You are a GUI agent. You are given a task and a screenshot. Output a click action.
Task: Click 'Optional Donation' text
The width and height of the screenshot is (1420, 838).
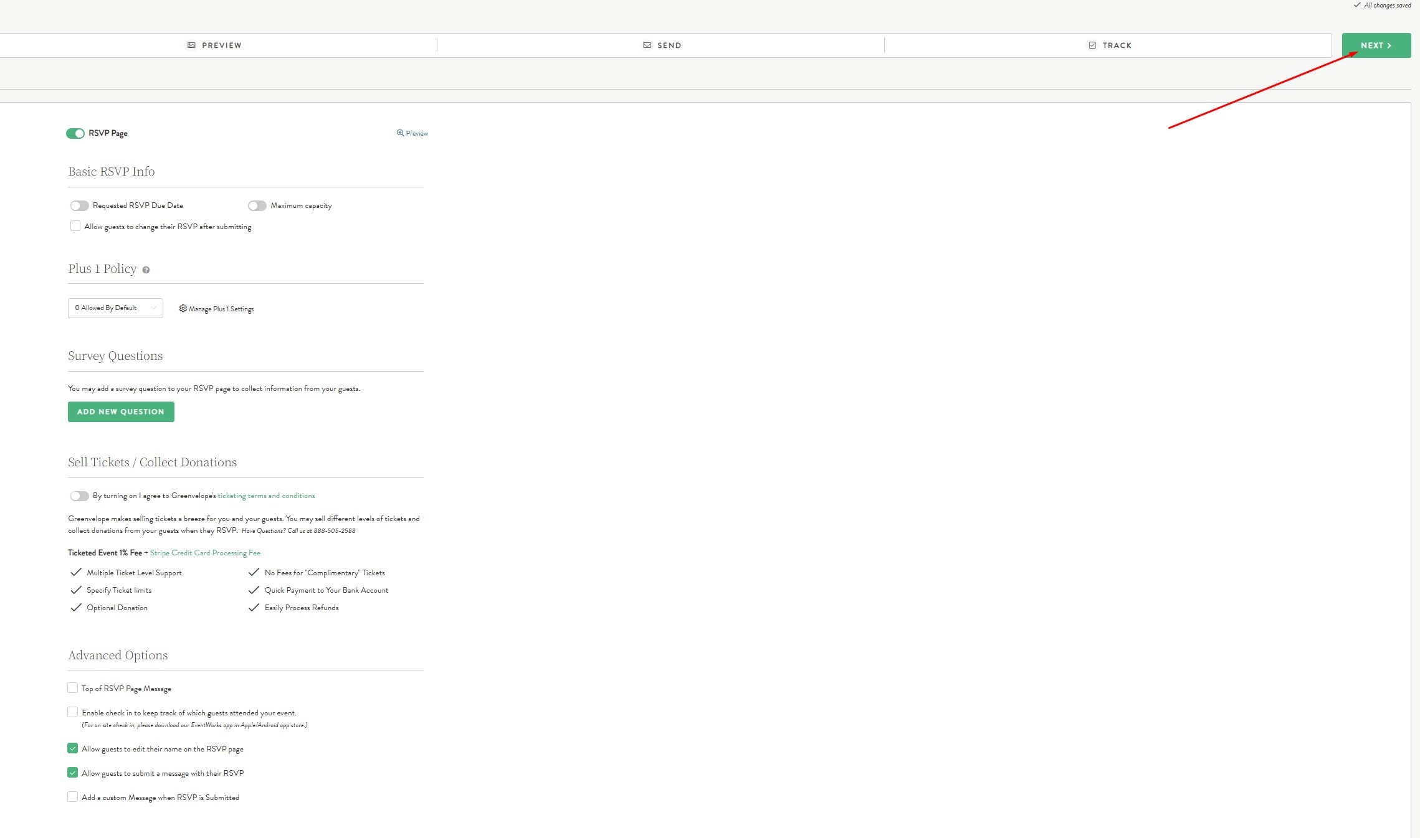click(x=117, y=608)
